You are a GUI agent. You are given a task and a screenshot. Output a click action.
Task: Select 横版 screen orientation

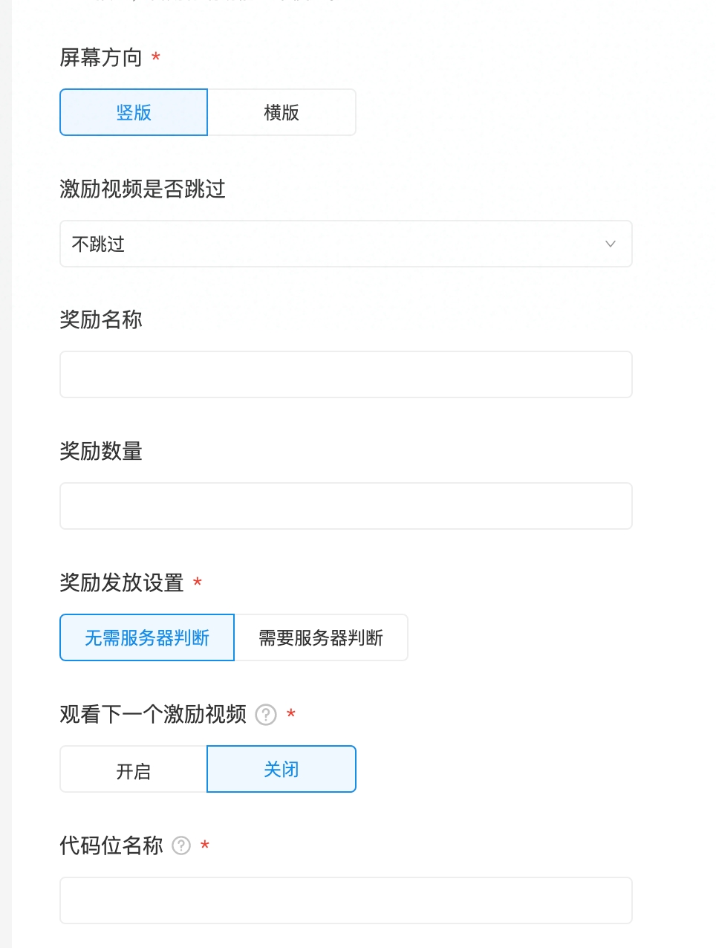click(x=281, y=112)
